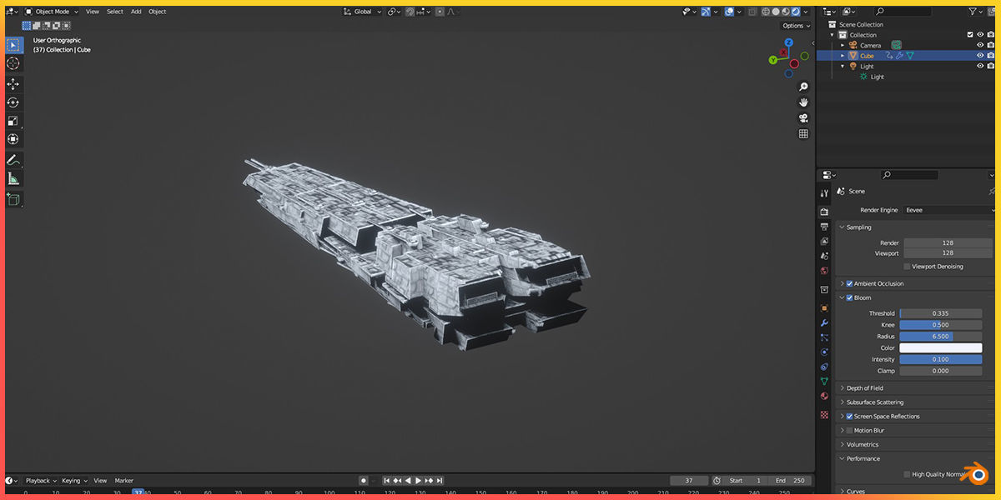The image size is (1001, 500).
Task: Select the Add Cube tool
Action: [x=13, y=199]
